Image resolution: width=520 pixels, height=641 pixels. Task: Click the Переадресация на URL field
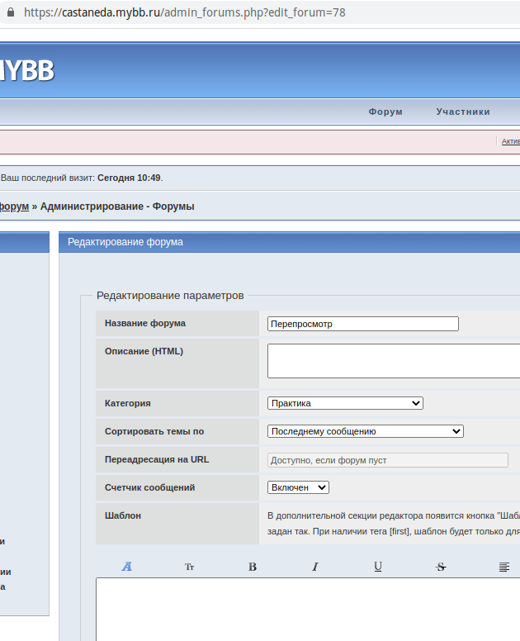(x=388, y=460)
